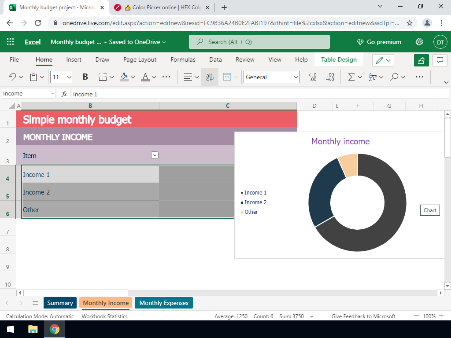Viewport: 451px width, 338px height.
Task: Click the Search box in Excel header
Action: click(x=259, y=42)
